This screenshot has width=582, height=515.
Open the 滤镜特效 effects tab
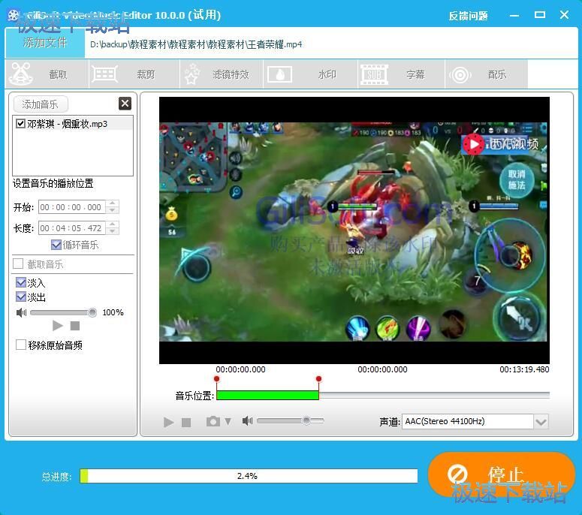click(x=222, y=74)
